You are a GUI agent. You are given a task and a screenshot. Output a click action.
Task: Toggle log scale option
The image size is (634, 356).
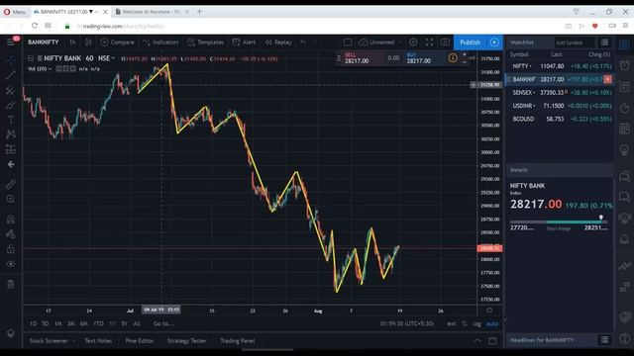[x=477, y=323]
